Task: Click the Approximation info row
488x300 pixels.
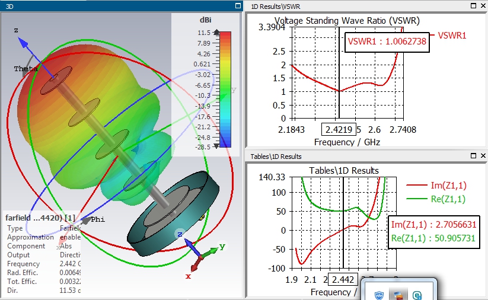Action: click(43, 237)
